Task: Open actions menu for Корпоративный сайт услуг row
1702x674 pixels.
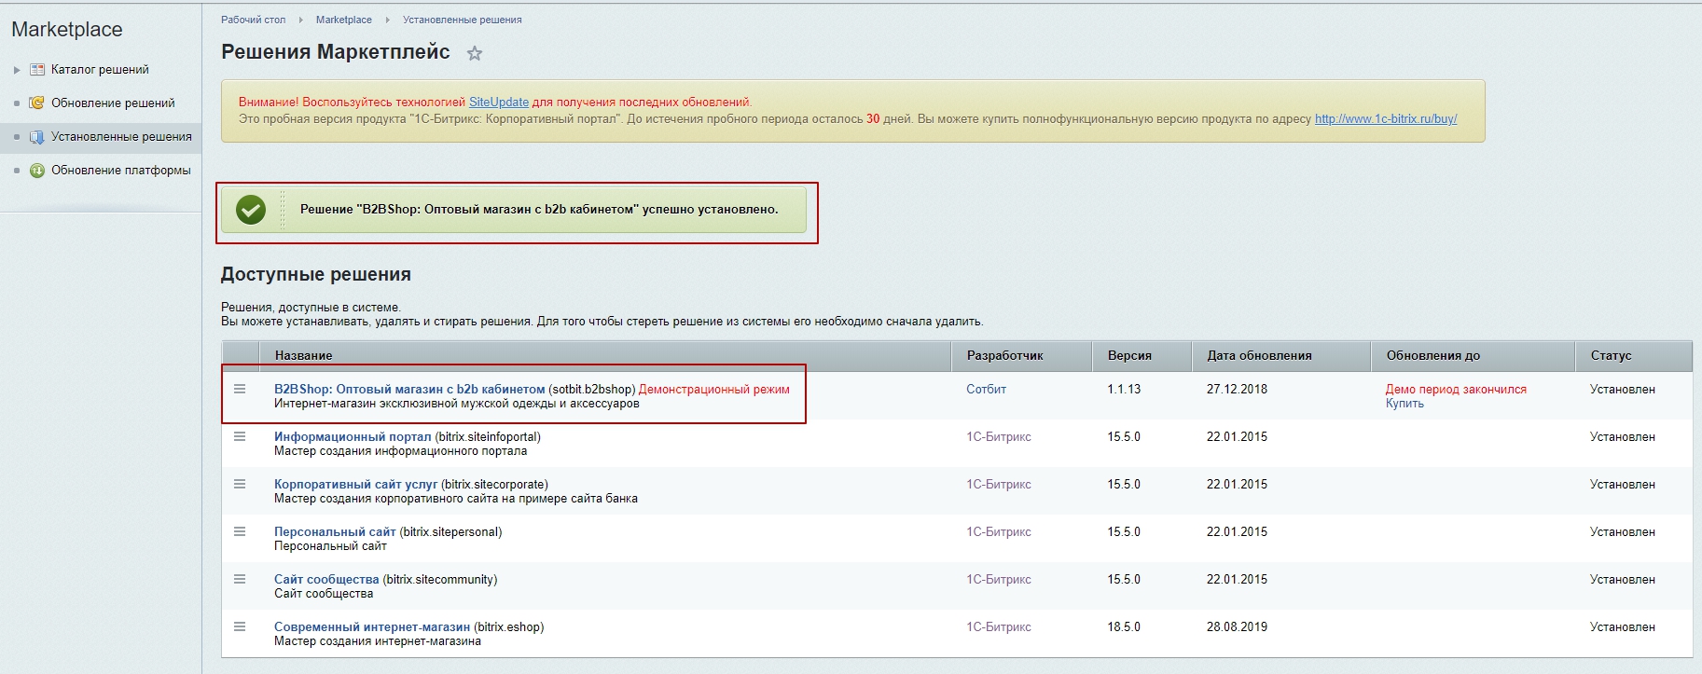Action: 240,484
